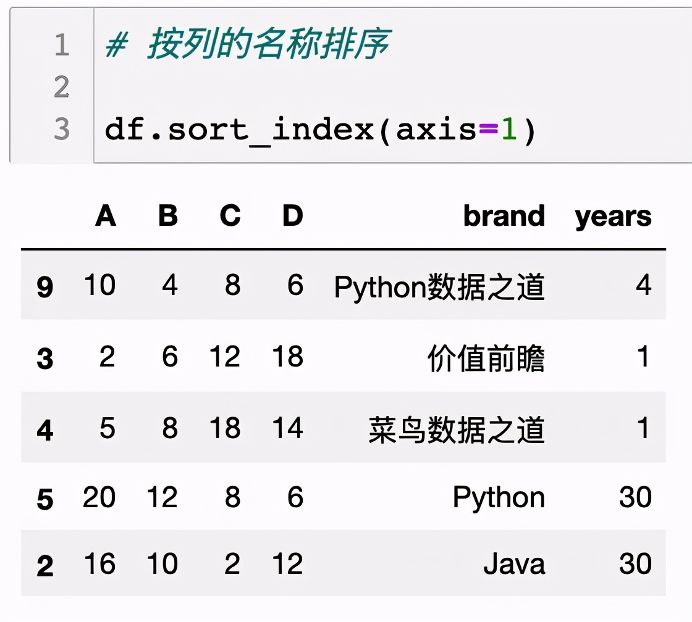Click line number 3 in the cell gutter
692x622 pixels.
coord(62,129)
